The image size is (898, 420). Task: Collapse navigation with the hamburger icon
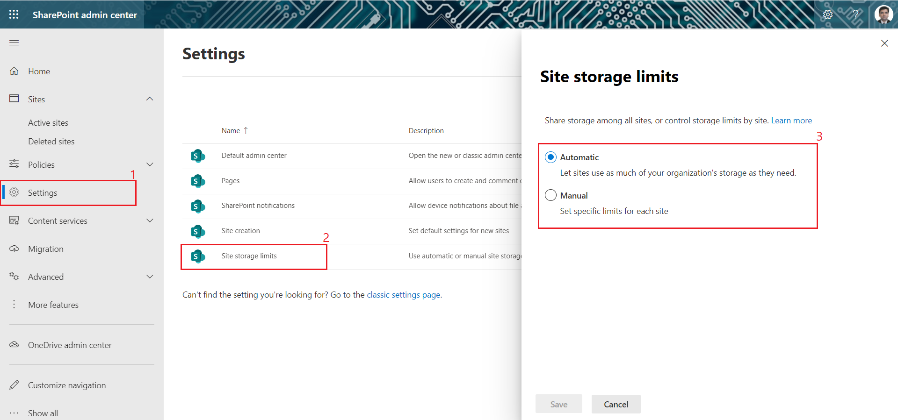(x=14, y=43)
